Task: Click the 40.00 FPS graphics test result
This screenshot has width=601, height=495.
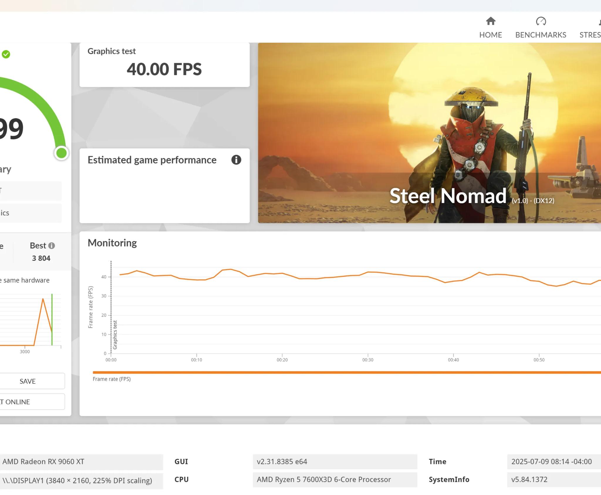Action: (x=164, y=69)
